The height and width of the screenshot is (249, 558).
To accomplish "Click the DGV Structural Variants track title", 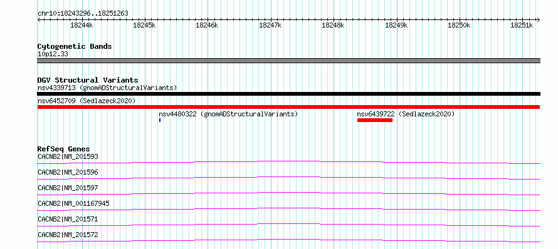I will pos(88,80).
